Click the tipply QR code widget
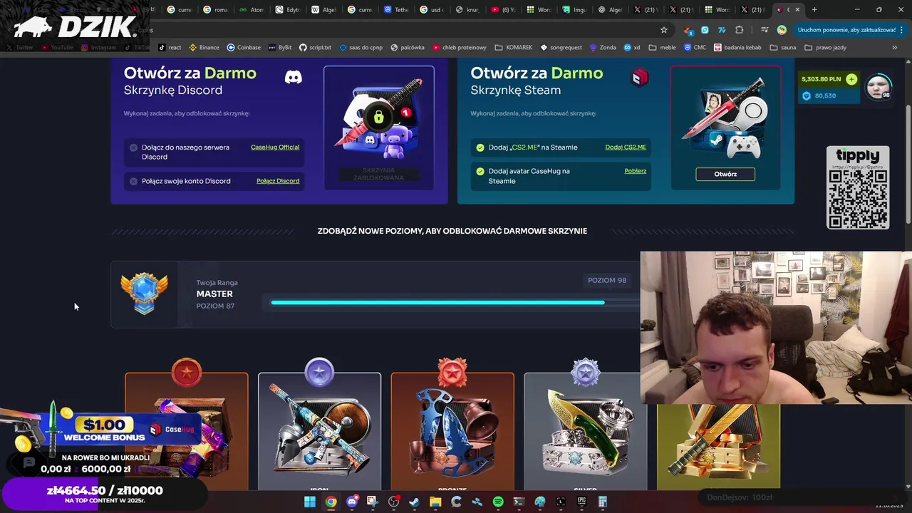 click(x=858, y=188)
